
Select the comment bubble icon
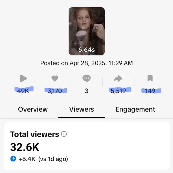tap(86, 79)
